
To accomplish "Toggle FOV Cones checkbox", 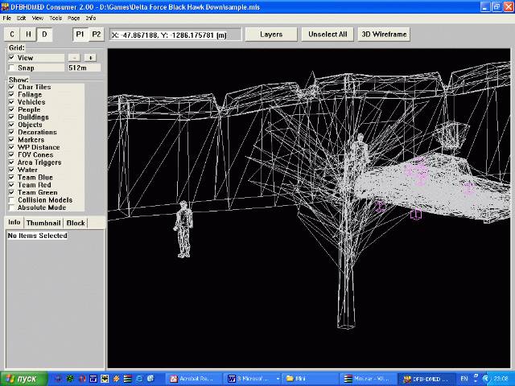I will pos(11,155).
